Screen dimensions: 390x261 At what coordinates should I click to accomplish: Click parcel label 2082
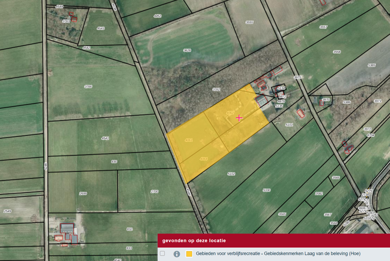(x=319, y=193)
